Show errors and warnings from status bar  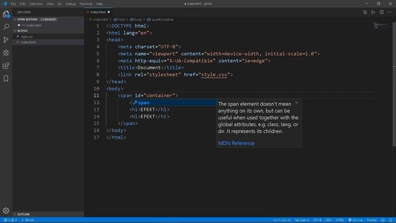tap(11, 220)
